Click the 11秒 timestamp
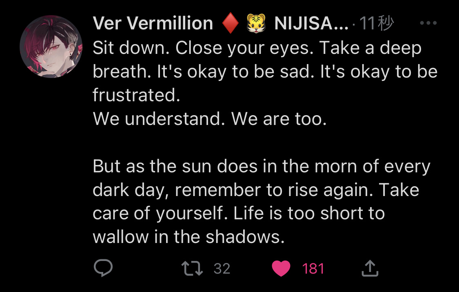459x292 pixels. [x=377, y=23]
